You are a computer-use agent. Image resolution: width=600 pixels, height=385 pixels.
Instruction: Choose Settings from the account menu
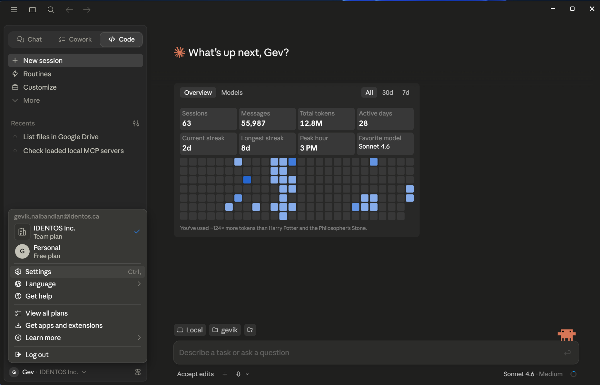(x=78, y=272)
